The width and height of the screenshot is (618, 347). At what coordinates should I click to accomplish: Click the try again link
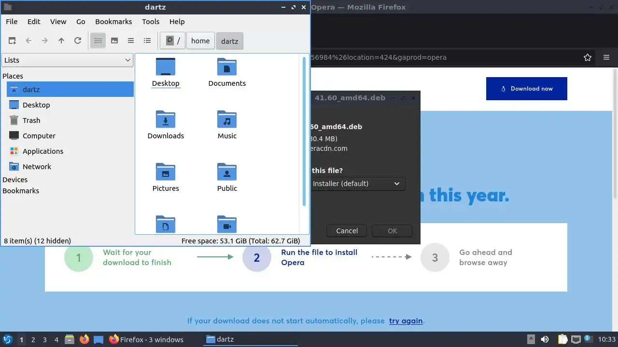click(x=406, y=320)
